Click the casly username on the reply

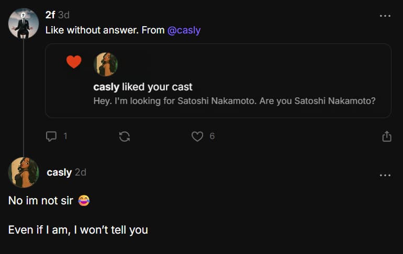tap(59, 172)
